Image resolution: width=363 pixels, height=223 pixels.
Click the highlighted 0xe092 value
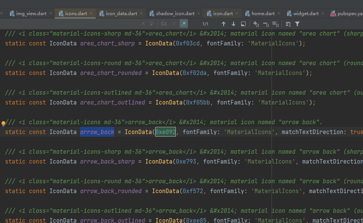[x=165, y=132]
